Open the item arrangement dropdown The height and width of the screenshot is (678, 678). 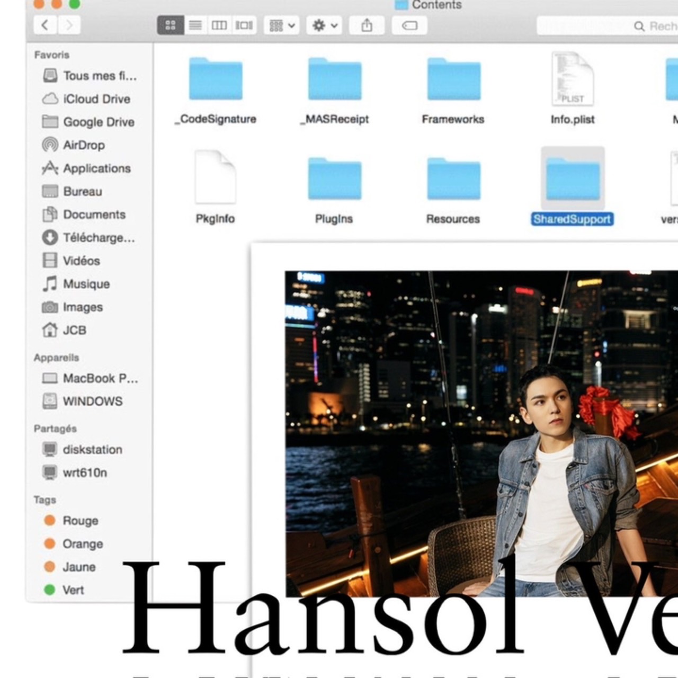pos(282,25)
